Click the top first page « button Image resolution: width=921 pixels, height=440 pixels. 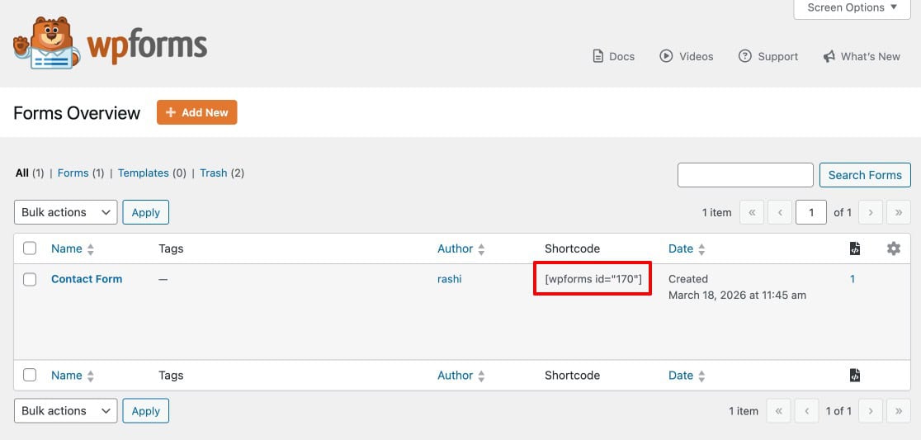[752, 212]
